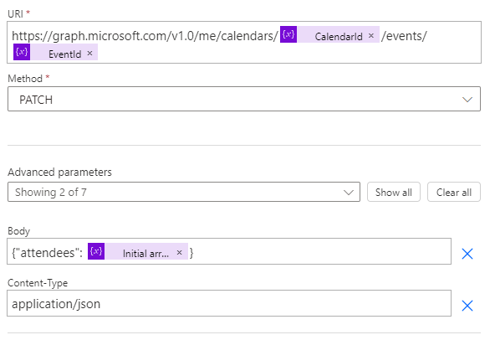Click the Show all button

point(394,192)
